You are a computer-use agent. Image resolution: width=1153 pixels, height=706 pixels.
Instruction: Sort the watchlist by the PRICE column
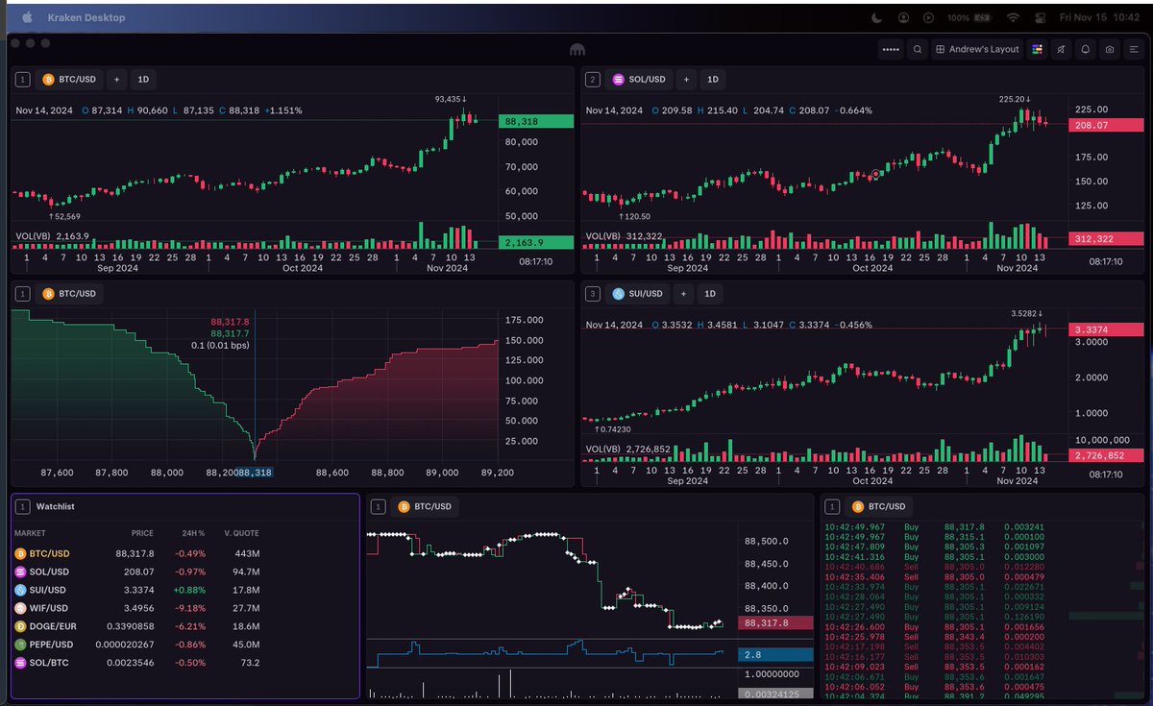coord(142,533)
